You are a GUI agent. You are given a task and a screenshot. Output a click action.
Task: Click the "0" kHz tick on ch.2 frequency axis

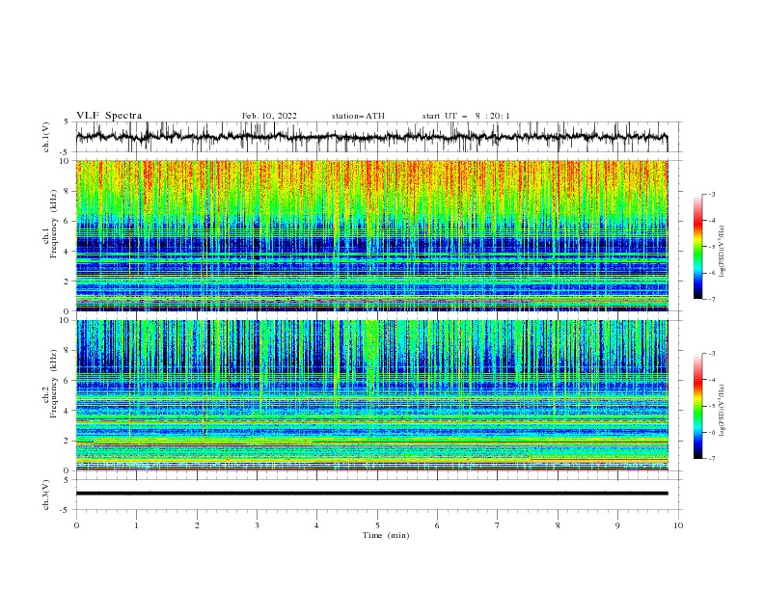point(68,470)
